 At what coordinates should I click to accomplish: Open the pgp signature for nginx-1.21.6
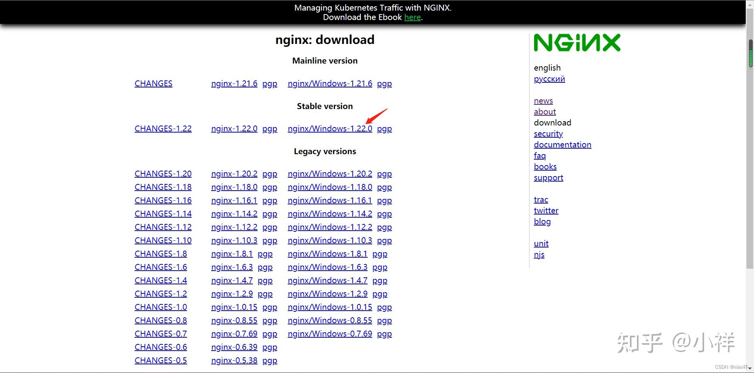coord(270,83)
